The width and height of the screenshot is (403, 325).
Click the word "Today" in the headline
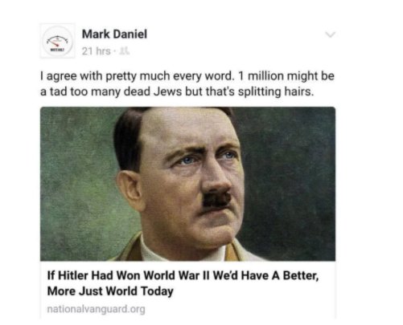(157, 291)
